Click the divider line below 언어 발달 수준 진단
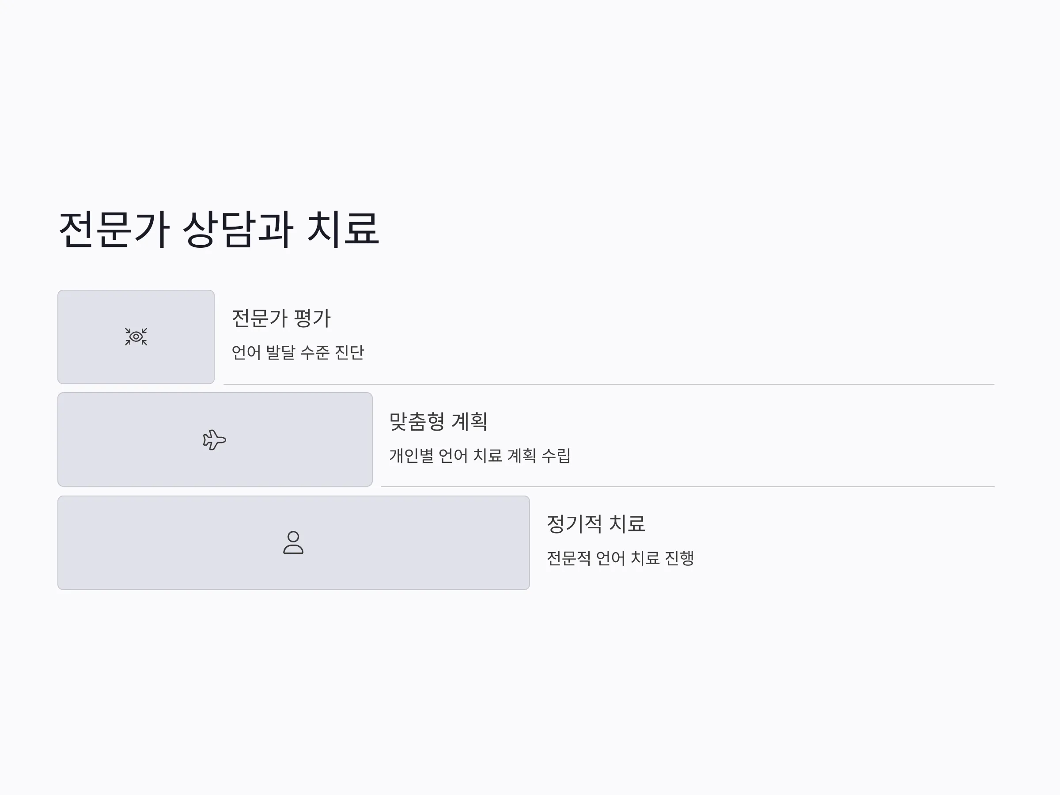The image size is (1060, 795). (609, 384)
